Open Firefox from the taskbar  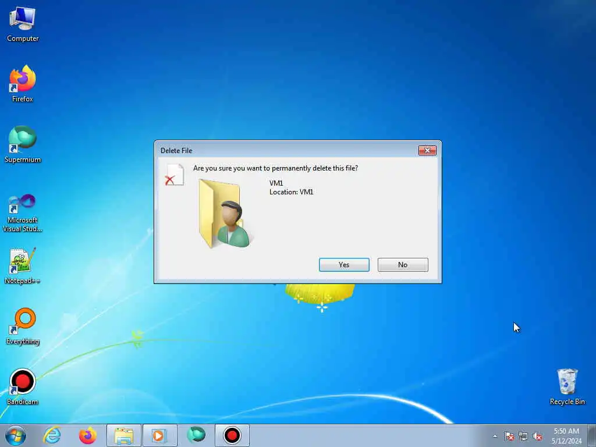[88, 435]
